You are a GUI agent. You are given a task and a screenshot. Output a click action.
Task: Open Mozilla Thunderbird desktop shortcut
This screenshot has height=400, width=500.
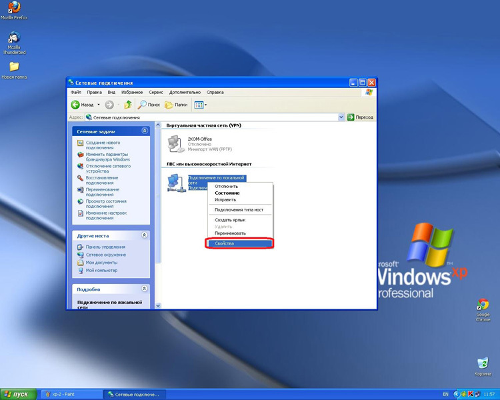coord(14,43)
